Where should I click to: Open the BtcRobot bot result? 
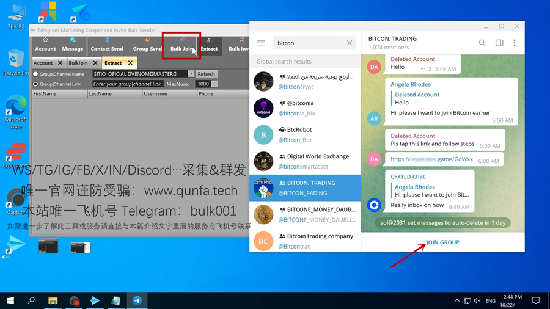point(305,134)
